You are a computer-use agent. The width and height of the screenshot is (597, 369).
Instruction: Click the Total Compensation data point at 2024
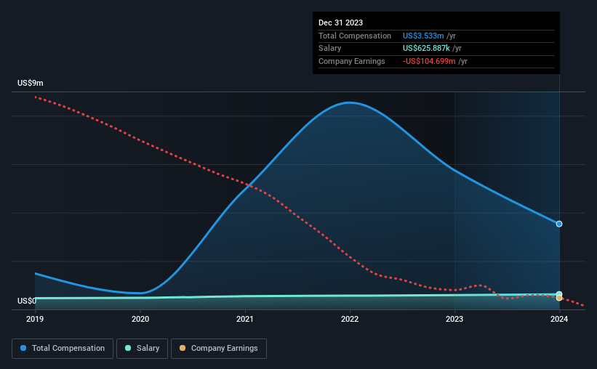tap(559, 224)
